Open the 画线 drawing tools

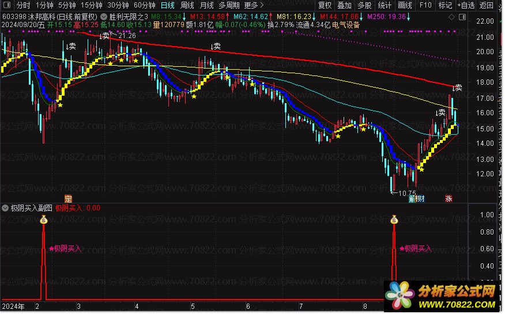pyautogui.click(x=405, y=5)
